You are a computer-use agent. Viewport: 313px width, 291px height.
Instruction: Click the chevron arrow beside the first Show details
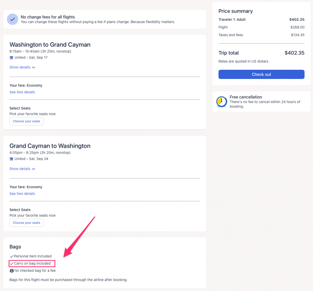pos(34,67)
